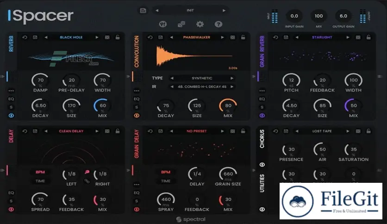The width and height of the screenshot is (387, 224).
Task: Reset the Chorus Lost Tape module
Action: pyautogui.click(x=275, y=131)
